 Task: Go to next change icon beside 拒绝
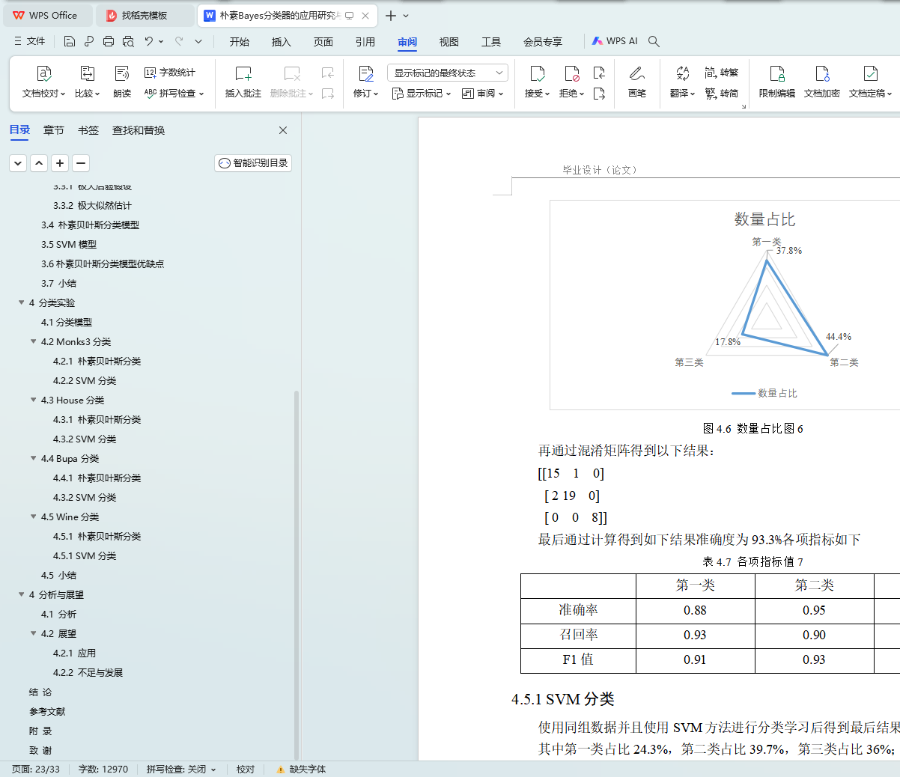599,94
